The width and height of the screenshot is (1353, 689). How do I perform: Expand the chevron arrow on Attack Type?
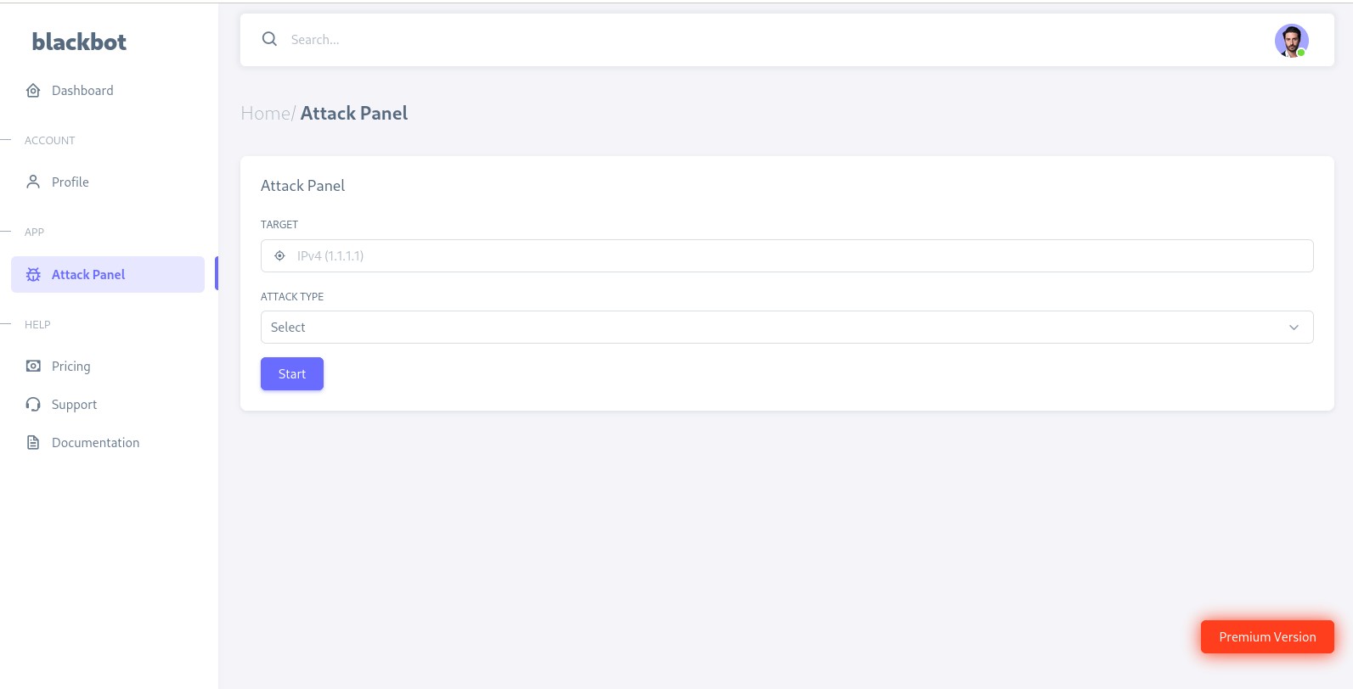[1294, 328]
